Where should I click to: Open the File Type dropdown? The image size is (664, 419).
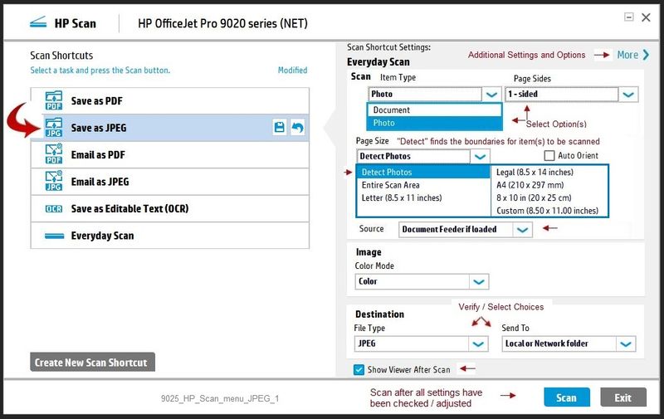coord(478,343)
